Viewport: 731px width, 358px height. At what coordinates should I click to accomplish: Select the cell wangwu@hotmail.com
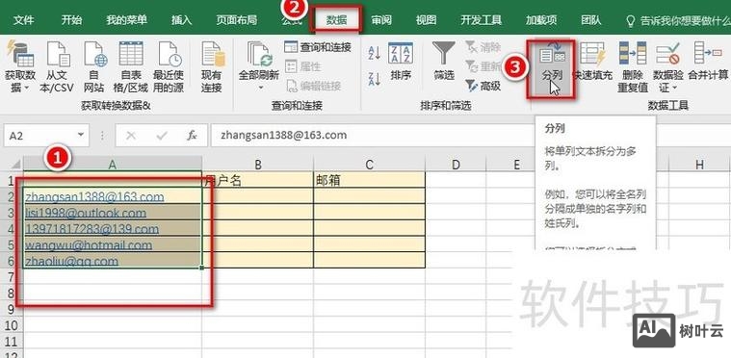[113, 244]
